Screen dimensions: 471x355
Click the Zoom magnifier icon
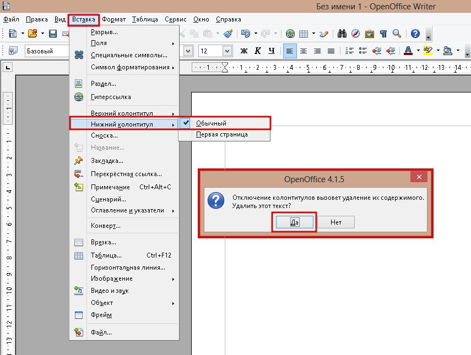click(x=397, y=34)
